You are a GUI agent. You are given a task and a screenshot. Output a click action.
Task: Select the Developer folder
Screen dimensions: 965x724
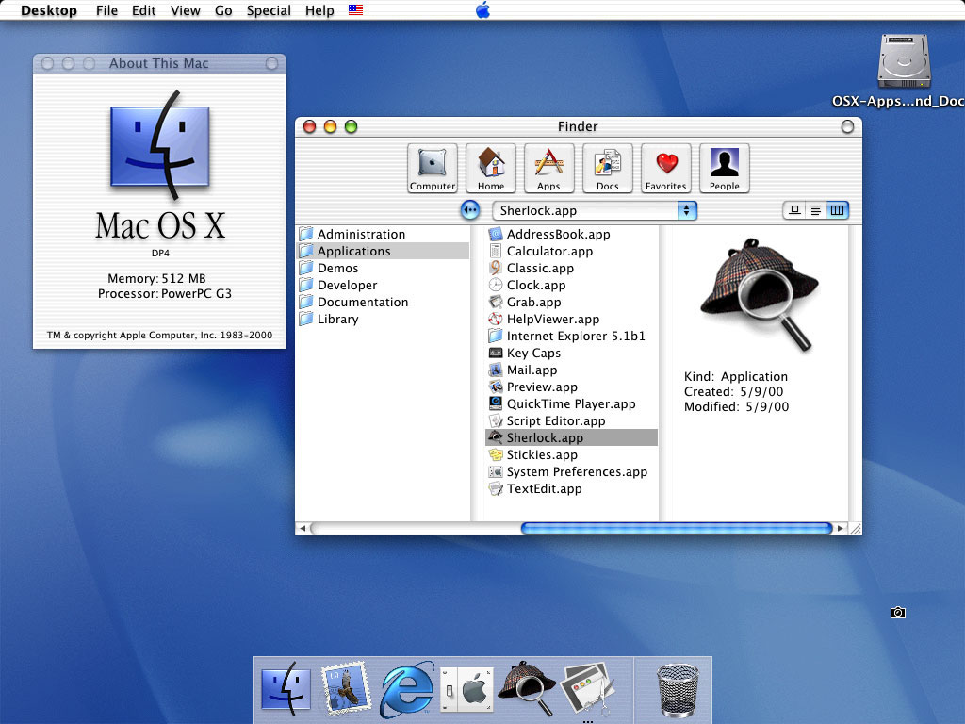click(383, 285)
